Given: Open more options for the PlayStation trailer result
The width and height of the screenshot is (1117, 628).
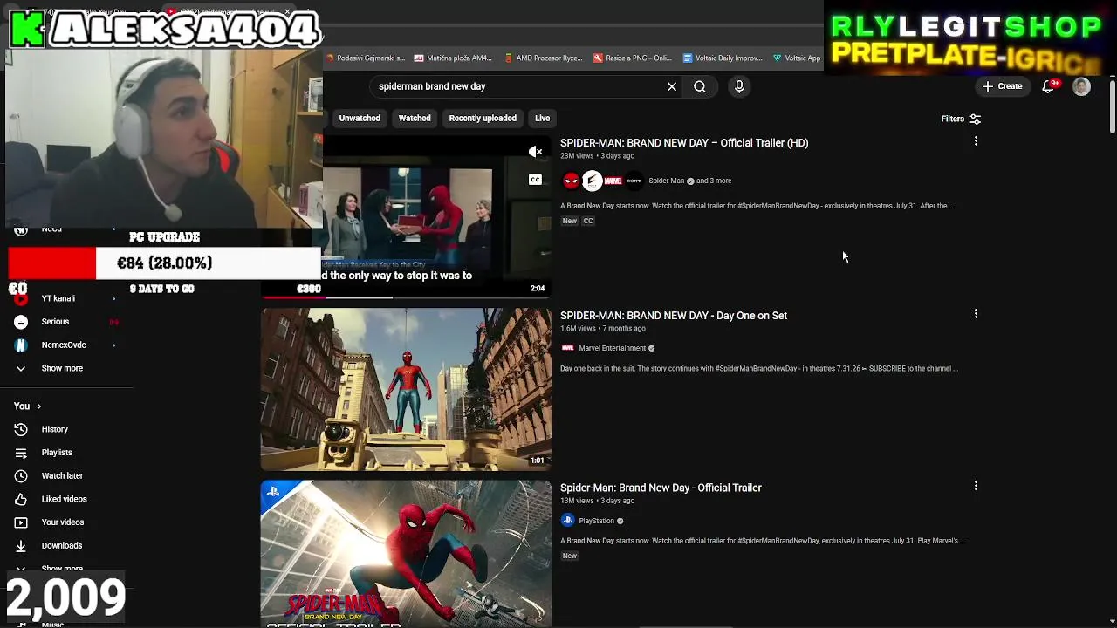Looking at the screenshot, I should pyautogui.click(x=976, y=486).
